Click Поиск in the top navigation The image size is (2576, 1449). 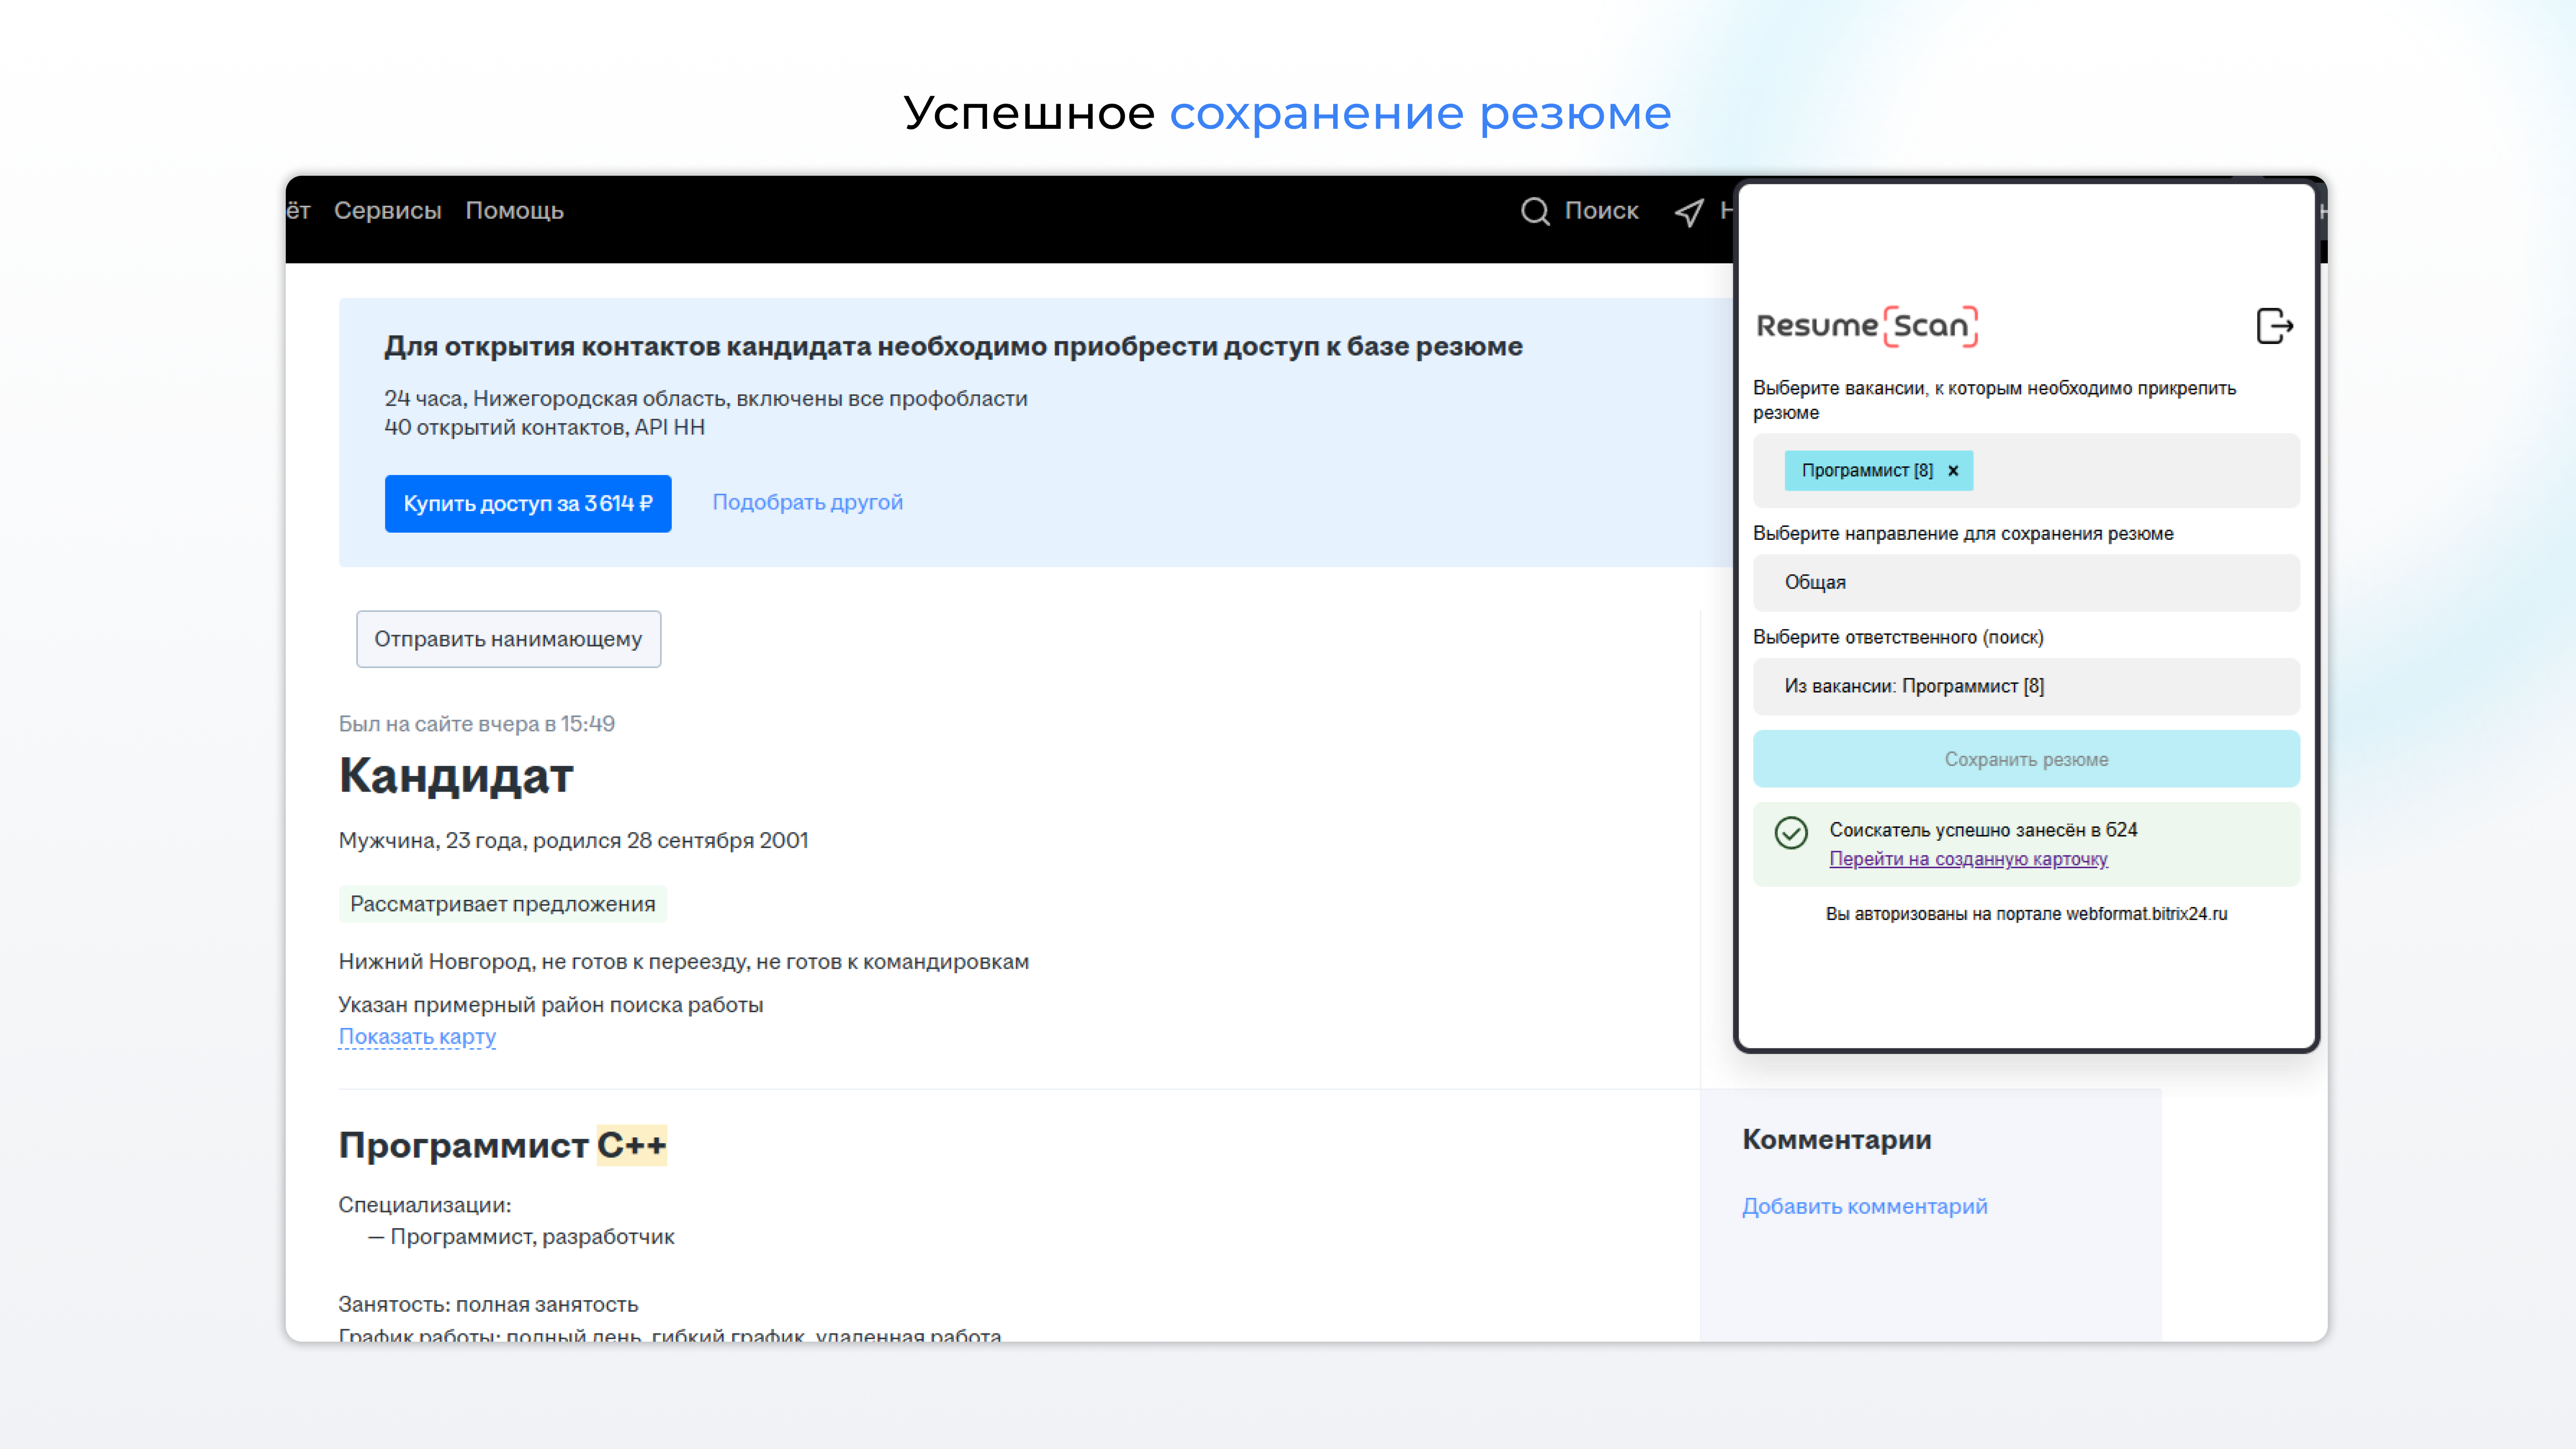[1601, 211]
